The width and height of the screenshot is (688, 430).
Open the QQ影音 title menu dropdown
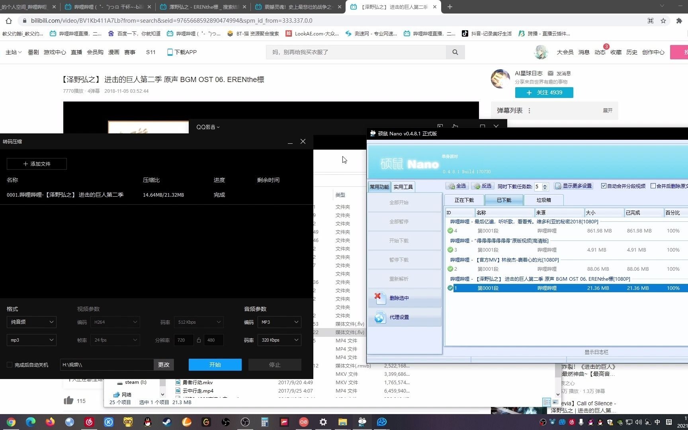[208, 127]
